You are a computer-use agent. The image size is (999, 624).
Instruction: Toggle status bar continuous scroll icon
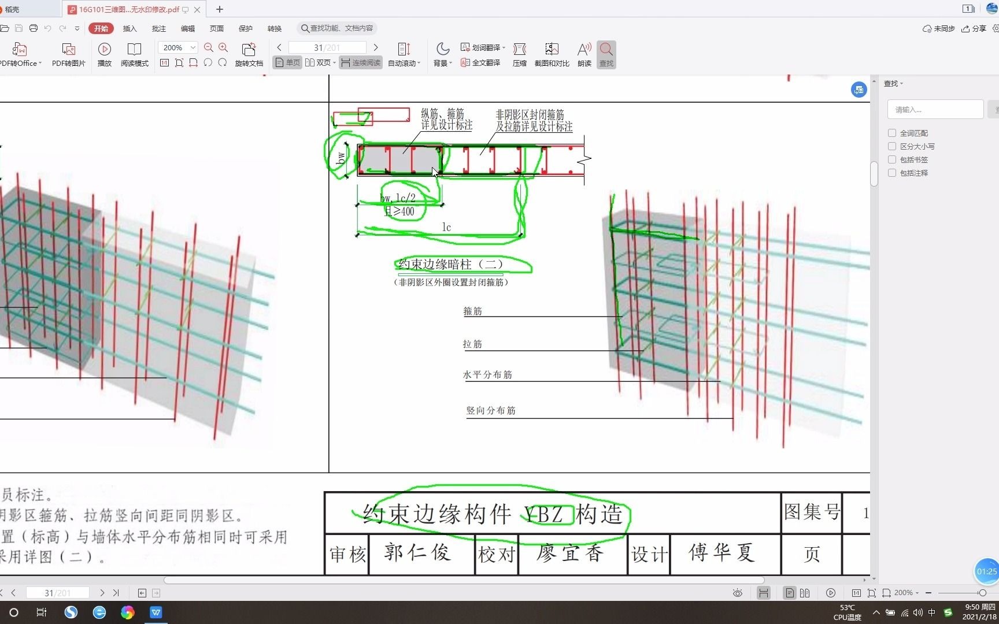(764, 593)
